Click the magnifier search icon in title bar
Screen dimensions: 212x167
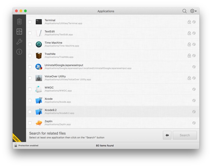(x=185, y=11)
